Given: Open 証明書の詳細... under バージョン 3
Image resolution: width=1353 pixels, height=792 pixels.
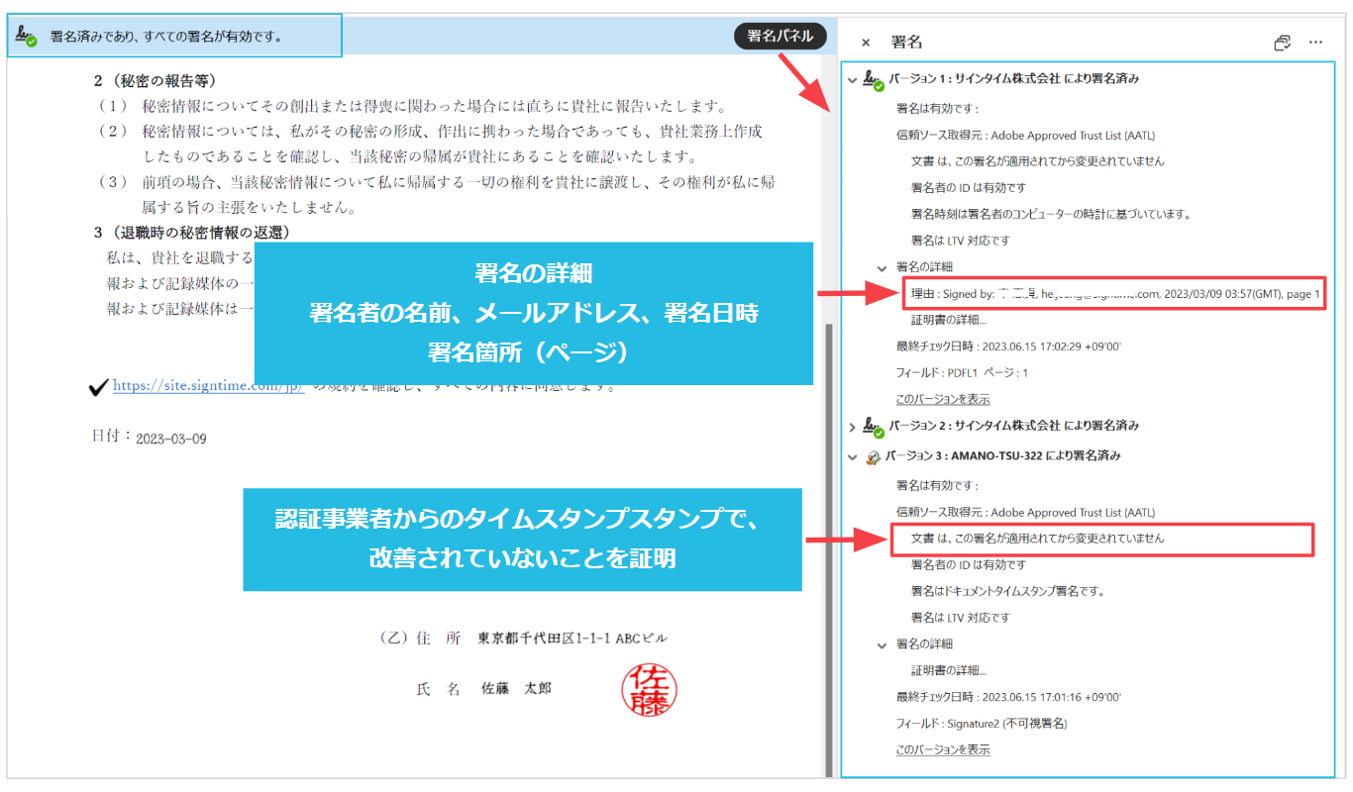Looking at the screenshot, I should tap(948, 671).
